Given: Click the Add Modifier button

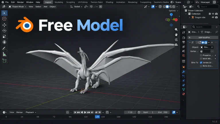Looking at the screenshot, I should click(x=203, y=38).
